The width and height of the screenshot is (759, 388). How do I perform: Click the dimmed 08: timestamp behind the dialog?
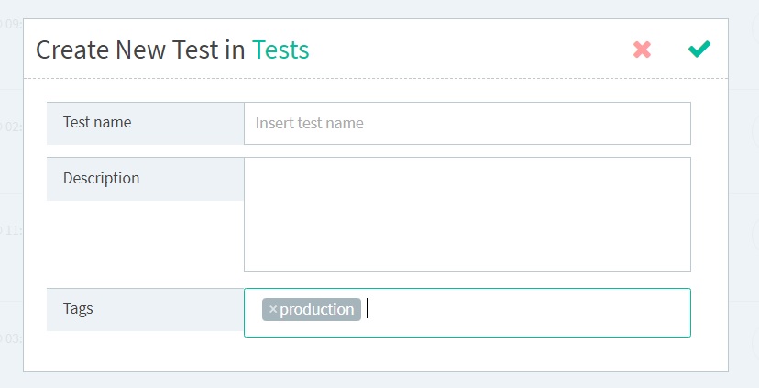13,25
